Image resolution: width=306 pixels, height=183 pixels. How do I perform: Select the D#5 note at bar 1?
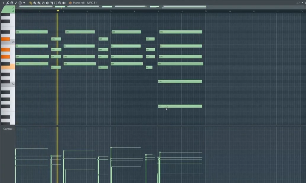(x=32, y=32)
